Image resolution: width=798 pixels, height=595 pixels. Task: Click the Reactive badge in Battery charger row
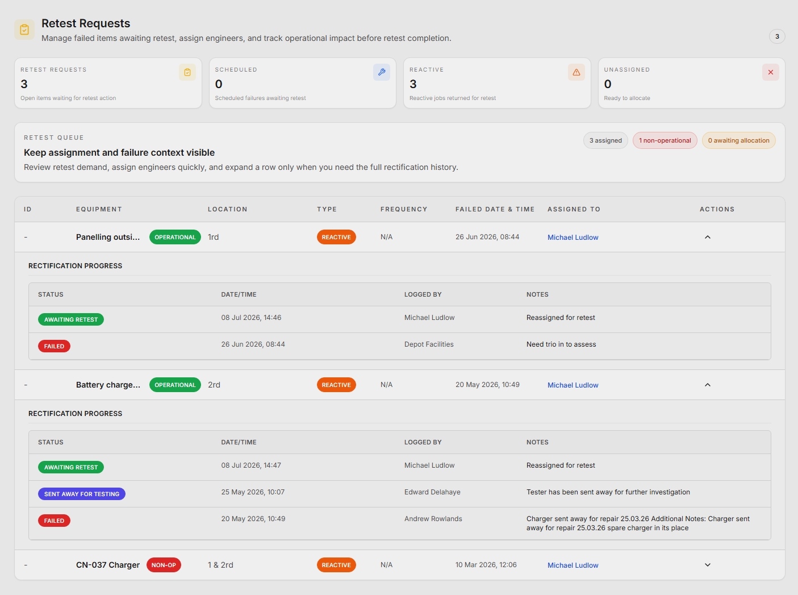[336, 385]
